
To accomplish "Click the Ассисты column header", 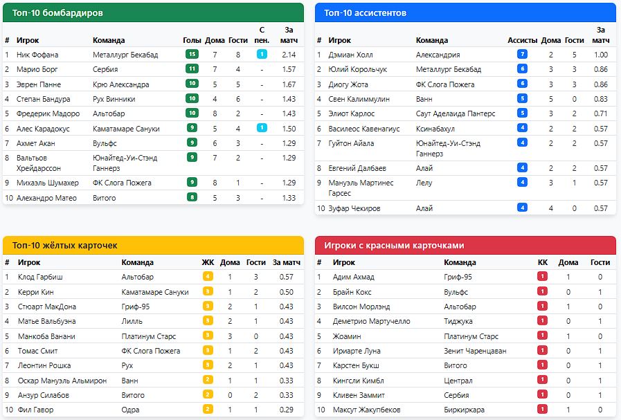I will (522, 40).
